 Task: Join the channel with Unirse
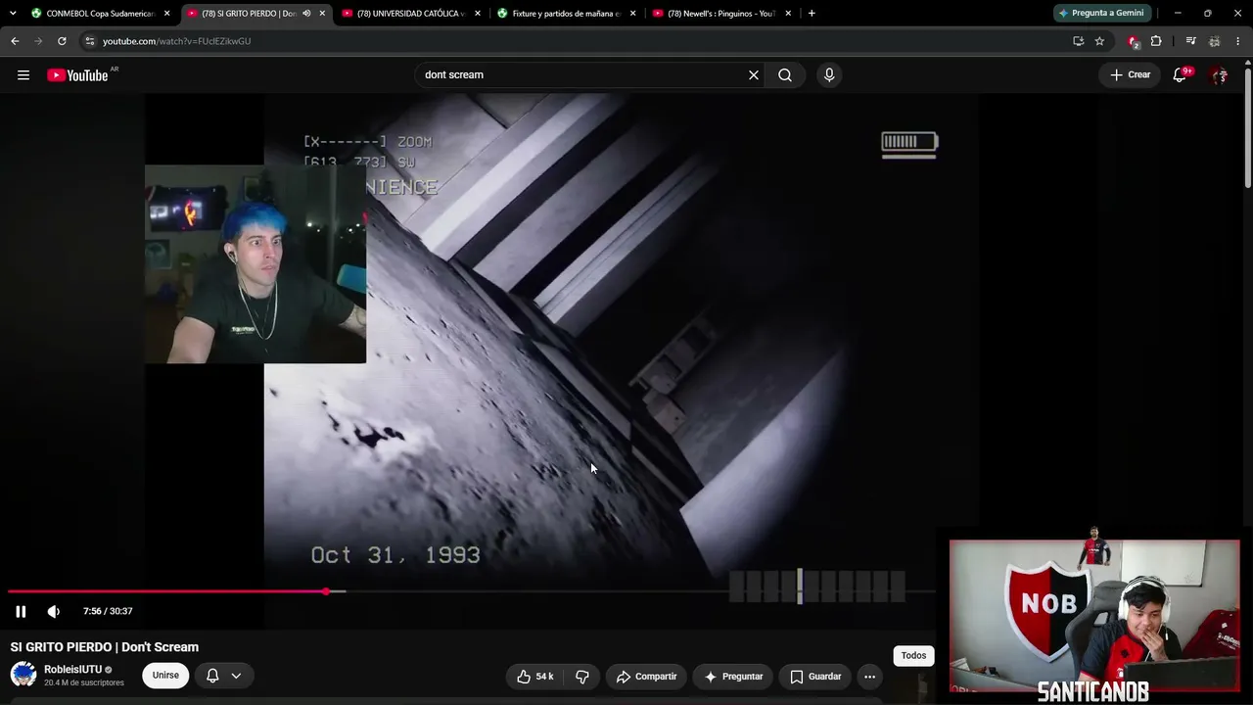pyautogui.click(x=165, y=676)
